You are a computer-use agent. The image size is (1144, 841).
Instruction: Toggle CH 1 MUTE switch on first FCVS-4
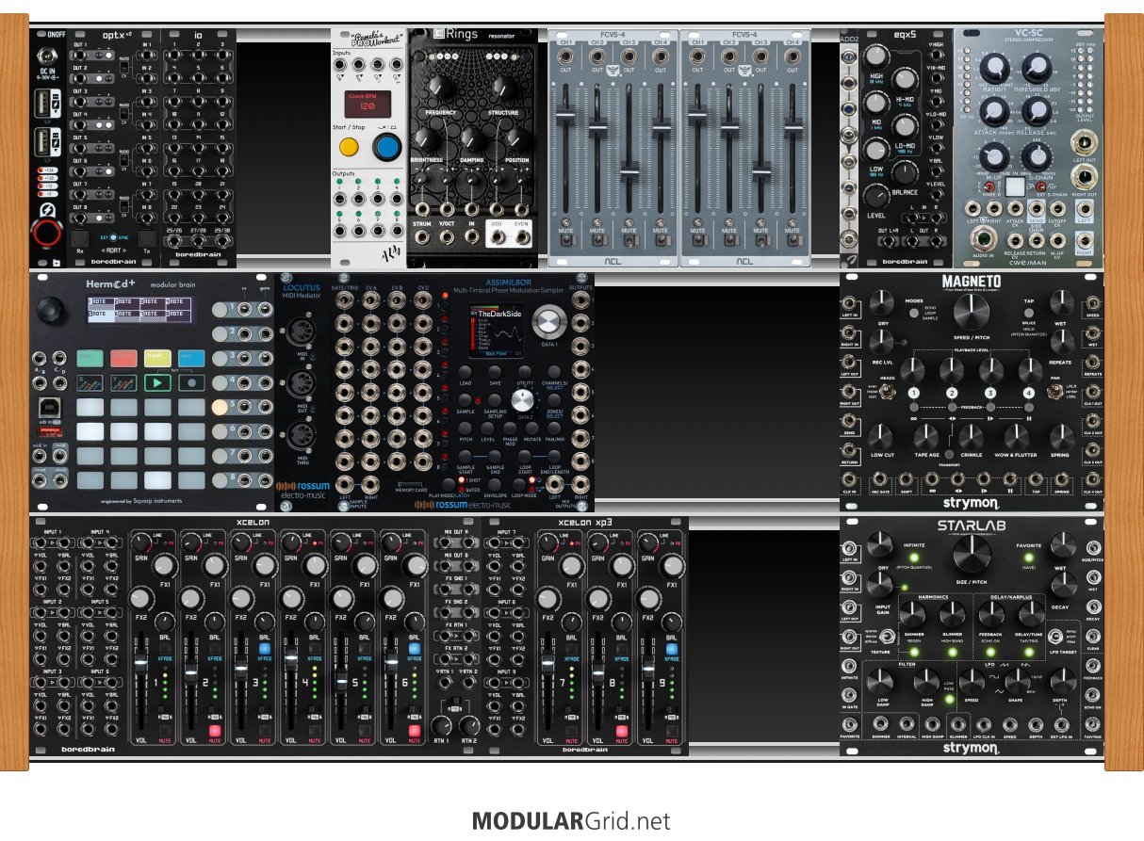tap(566, 241)
